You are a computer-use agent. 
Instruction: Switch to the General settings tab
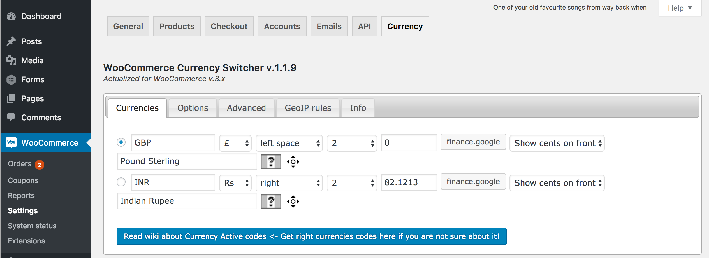pos(128,26)
